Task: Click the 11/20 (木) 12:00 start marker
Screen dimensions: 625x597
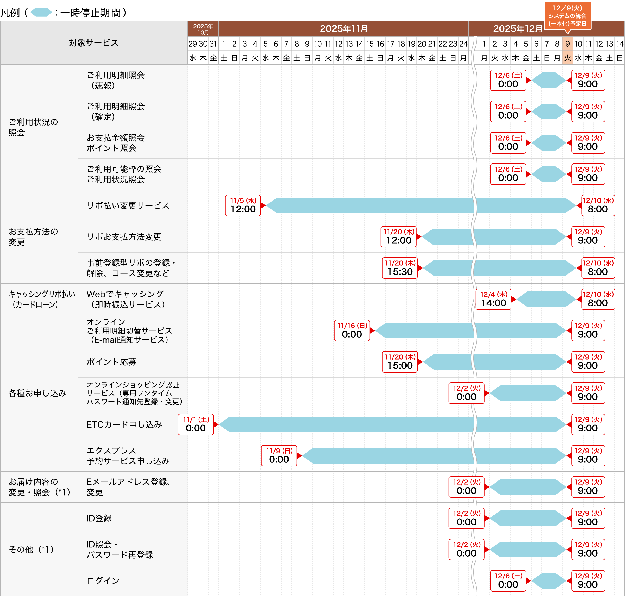Action: tap(399, 237)
